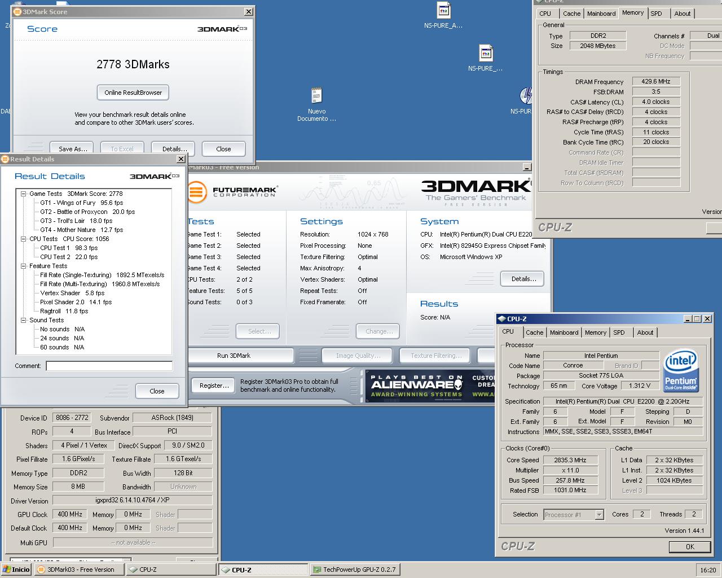Click the Result Details window title icon
722x578 pixels.
pyautogui.click(x=5, y=159)
